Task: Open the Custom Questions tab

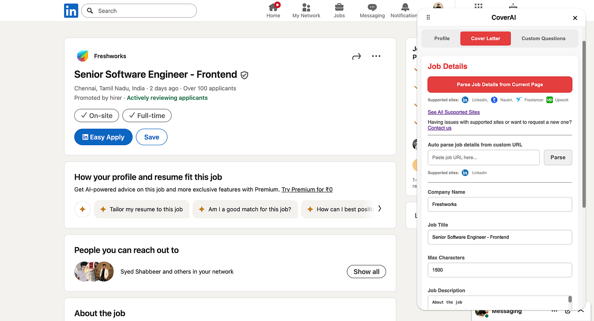Action: (543, 39)
